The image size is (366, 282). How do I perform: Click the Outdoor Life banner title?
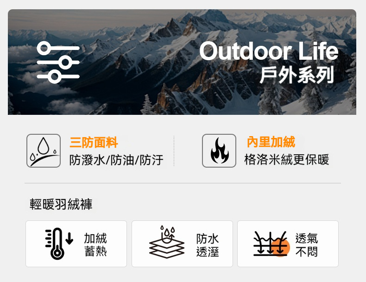[x=269, y=51]
